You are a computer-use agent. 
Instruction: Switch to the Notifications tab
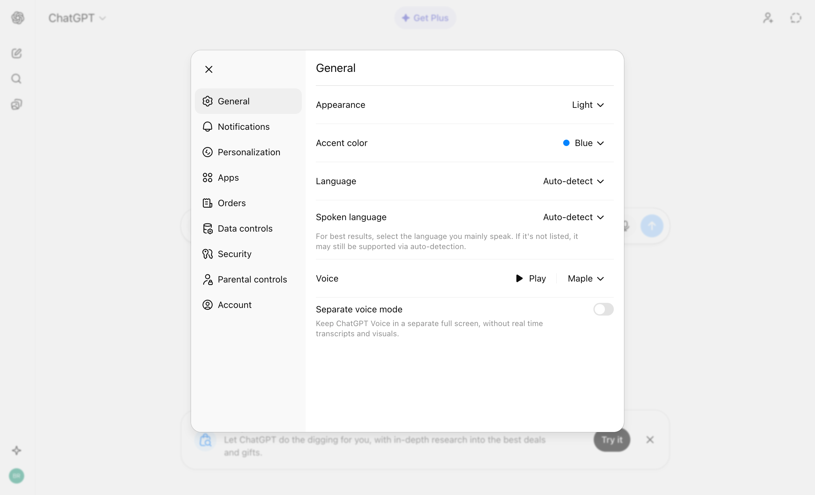click(x=248, y=127)
